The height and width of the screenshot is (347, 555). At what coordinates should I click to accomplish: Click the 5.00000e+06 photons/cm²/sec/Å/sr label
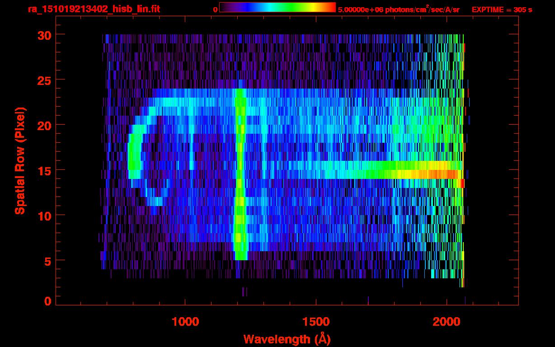coord(399,9)
